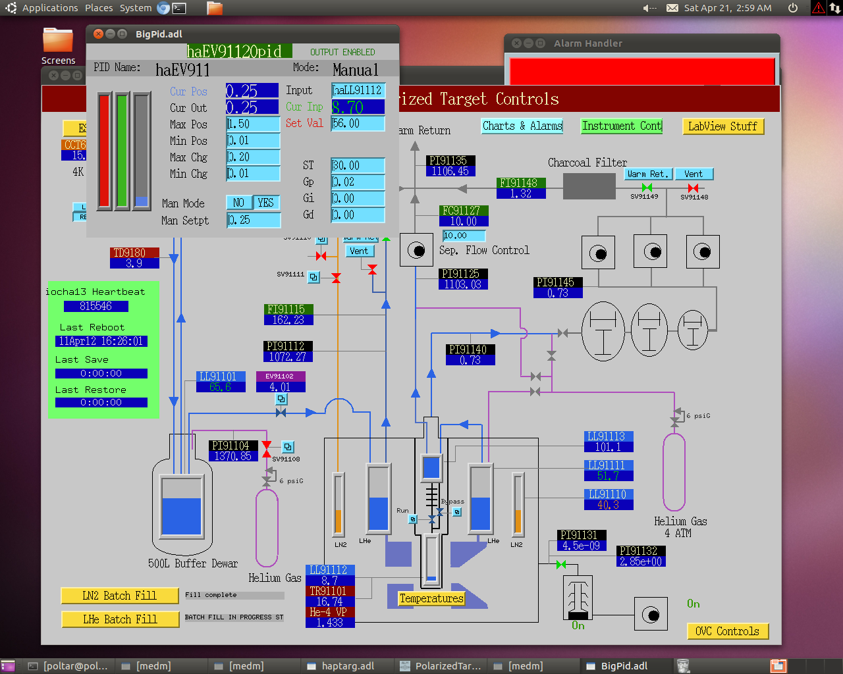Click the pump symbol beside OVC Controls
The width and height of the screenshot is (843, 674).
(x=651, y=615)
